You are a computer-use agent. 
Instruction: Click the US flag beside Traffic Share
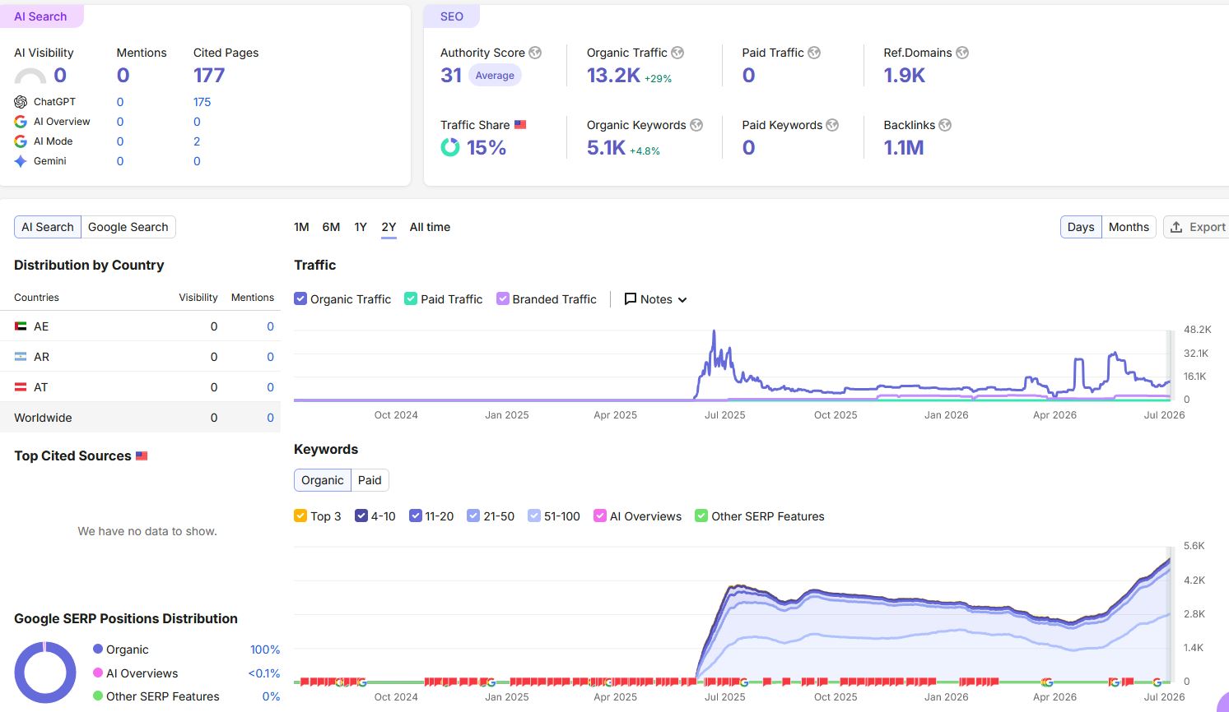coord(520,125)
